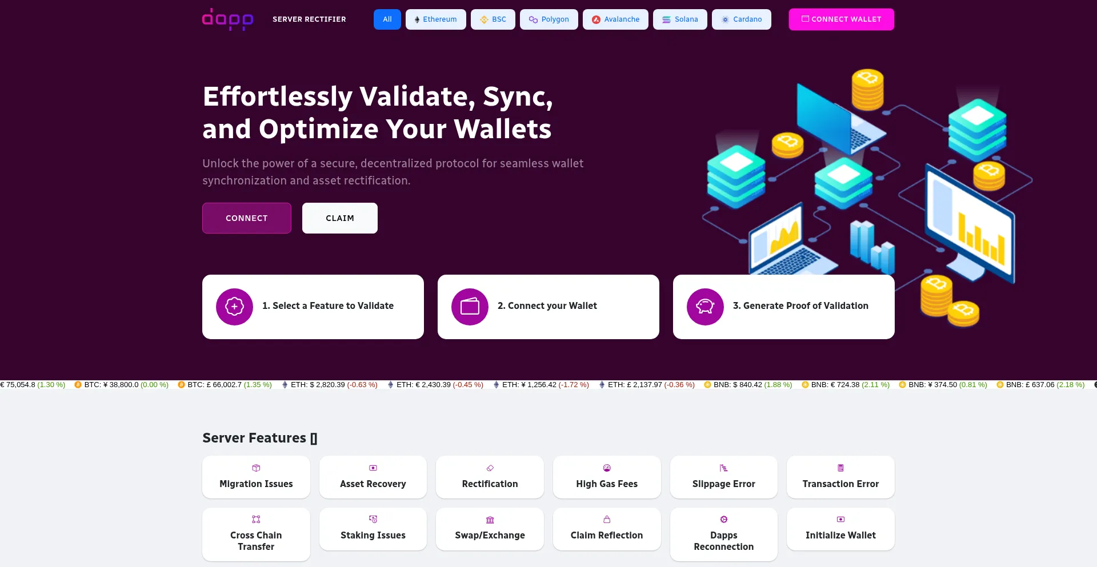
Task: Filter by Ethereum network
Action: pyautogui.click(x=435, y=19)
